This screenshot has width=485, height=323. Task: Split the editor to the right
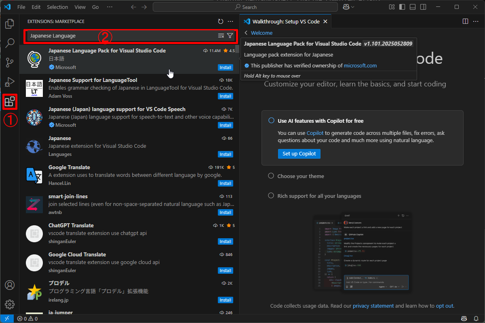pos(465,21)
